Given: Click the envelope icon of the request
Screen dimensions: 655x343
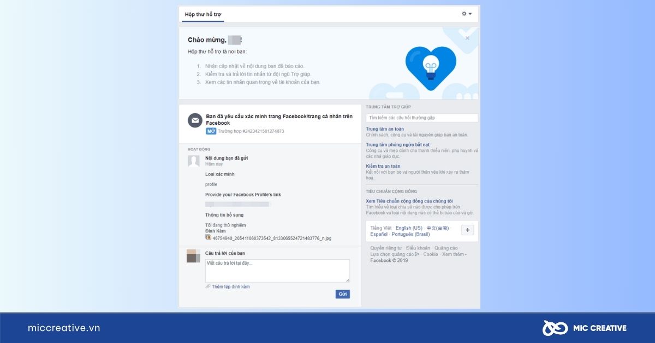Looking at the screenshot, I should (x=195, y=121).
